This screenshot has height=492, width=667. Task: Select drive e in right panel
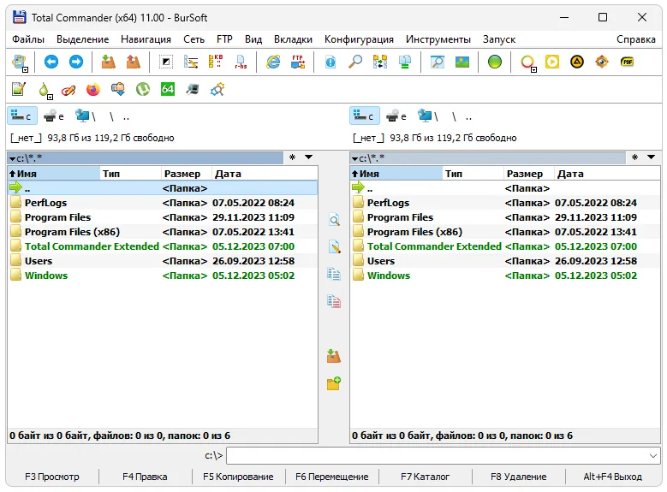(396, 116)
